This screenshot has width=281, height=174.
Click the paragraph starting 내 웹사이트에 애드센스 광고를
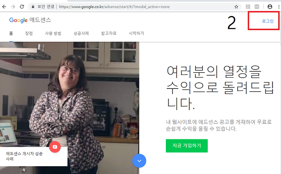point(219,125)
